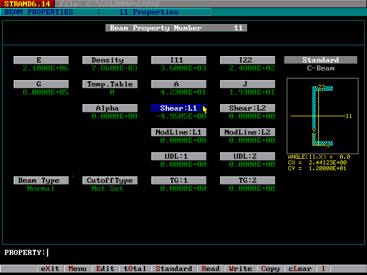Screen dimensions: 367x275
Task: Open the Temp.Table property
Action: pyautogui.click(x=110, y=84)
